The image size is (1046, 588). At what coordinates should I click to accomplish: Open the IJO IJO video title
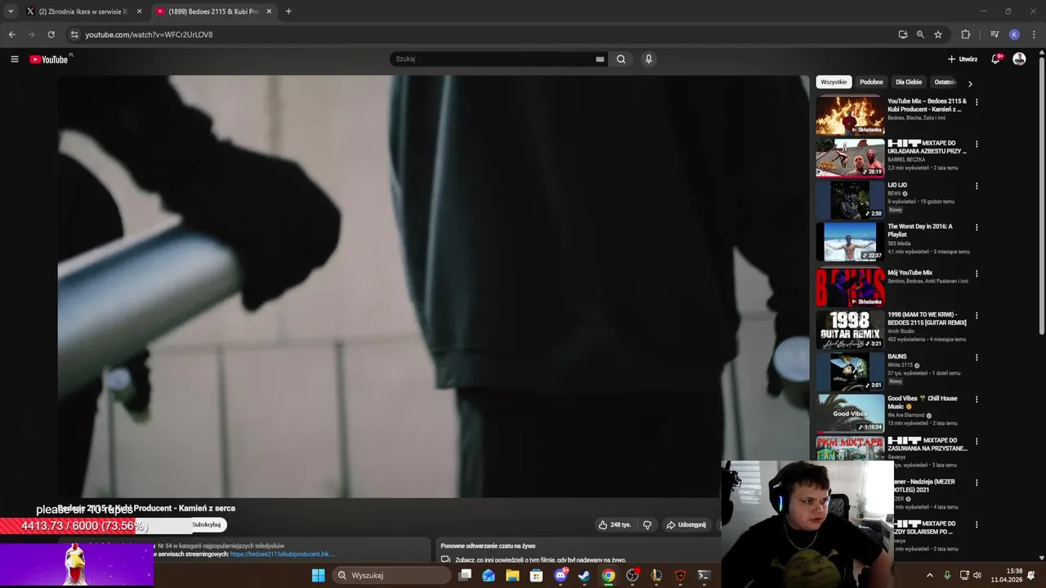tap(897, 185)
